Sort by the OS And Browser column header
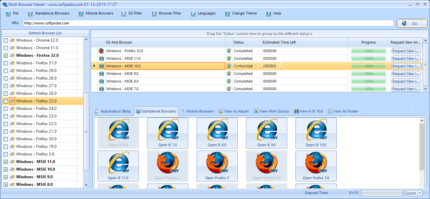Image resolution: width=430 pixels, height=199 pixels. click(x=165, y=42)
